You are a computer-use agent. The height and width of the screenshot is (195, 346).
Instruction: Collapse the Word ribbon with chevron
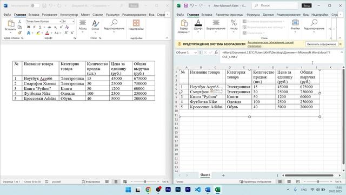167,38
